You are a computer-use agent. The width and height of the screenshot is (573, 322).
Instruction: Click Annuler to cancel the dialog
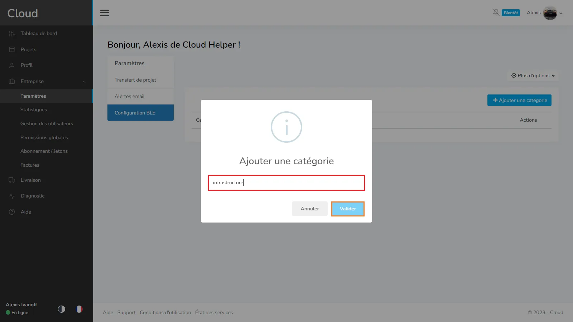(309, 209)
